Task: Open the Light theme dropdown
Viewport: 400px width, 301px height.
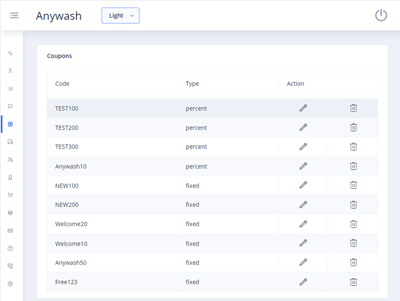Action: click(120, 15)
